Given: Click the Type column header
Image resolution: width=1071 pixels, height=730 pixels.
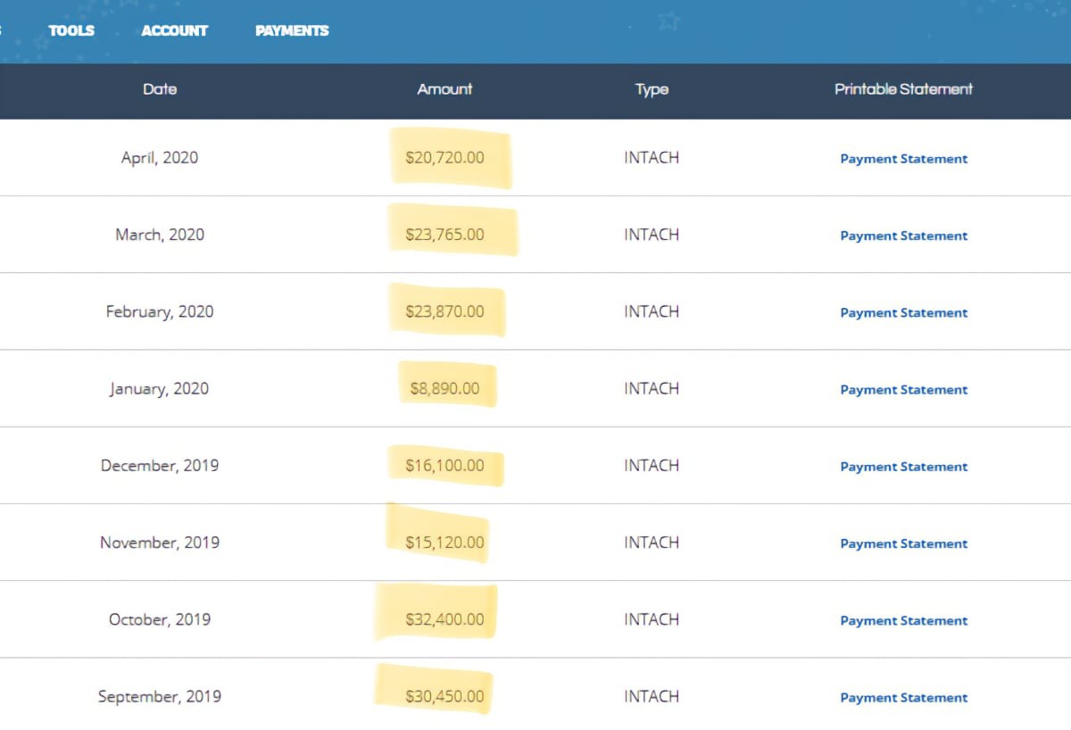Looking at the screenshot, I should (652, 89).
